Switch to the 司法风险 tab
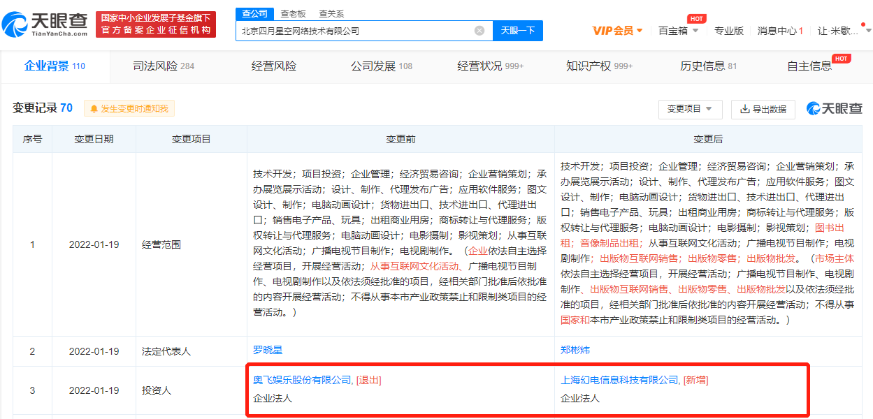Image resolution: width=873 pixels, height=419 pixels. click(x=164, y=66)
